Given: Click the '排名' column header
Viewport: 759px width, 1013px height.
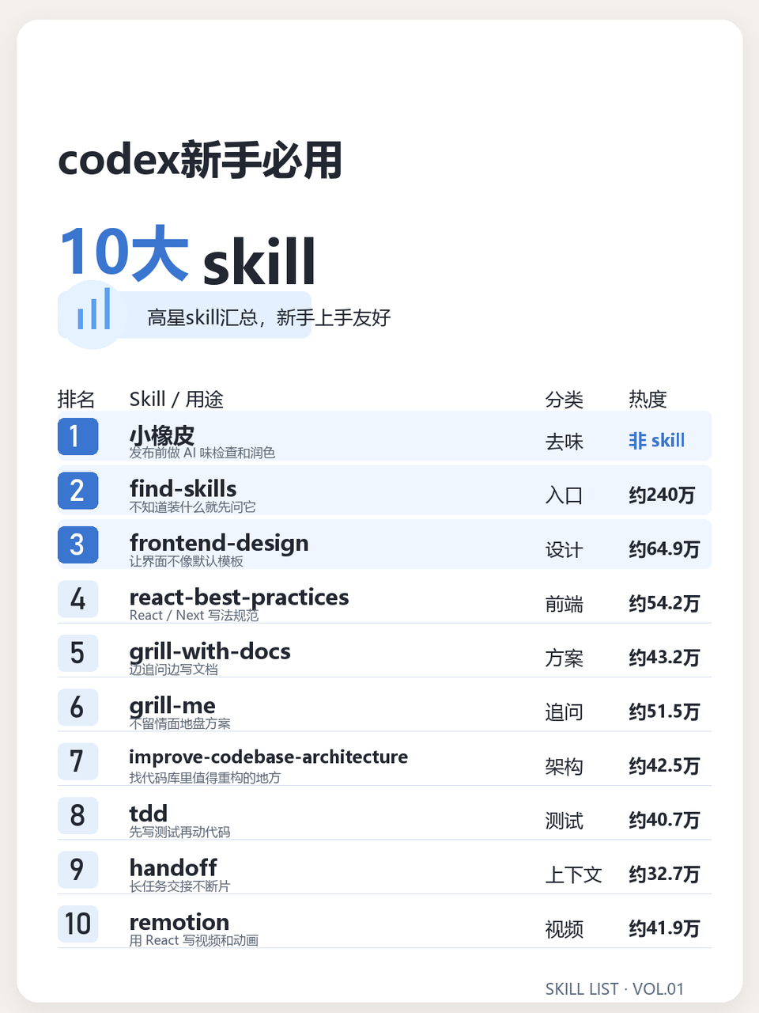Looking at the screenshot, I should click(76, 400).
